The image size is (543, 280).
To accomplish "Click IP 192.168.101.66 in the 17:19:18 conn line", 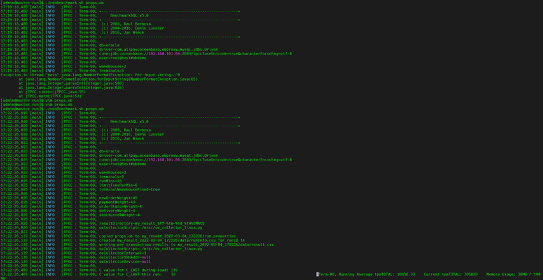I will [x=165, y=53].
